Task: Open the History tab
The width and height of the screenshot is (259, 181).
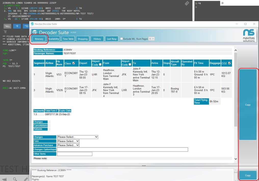Action: point(97,39)
